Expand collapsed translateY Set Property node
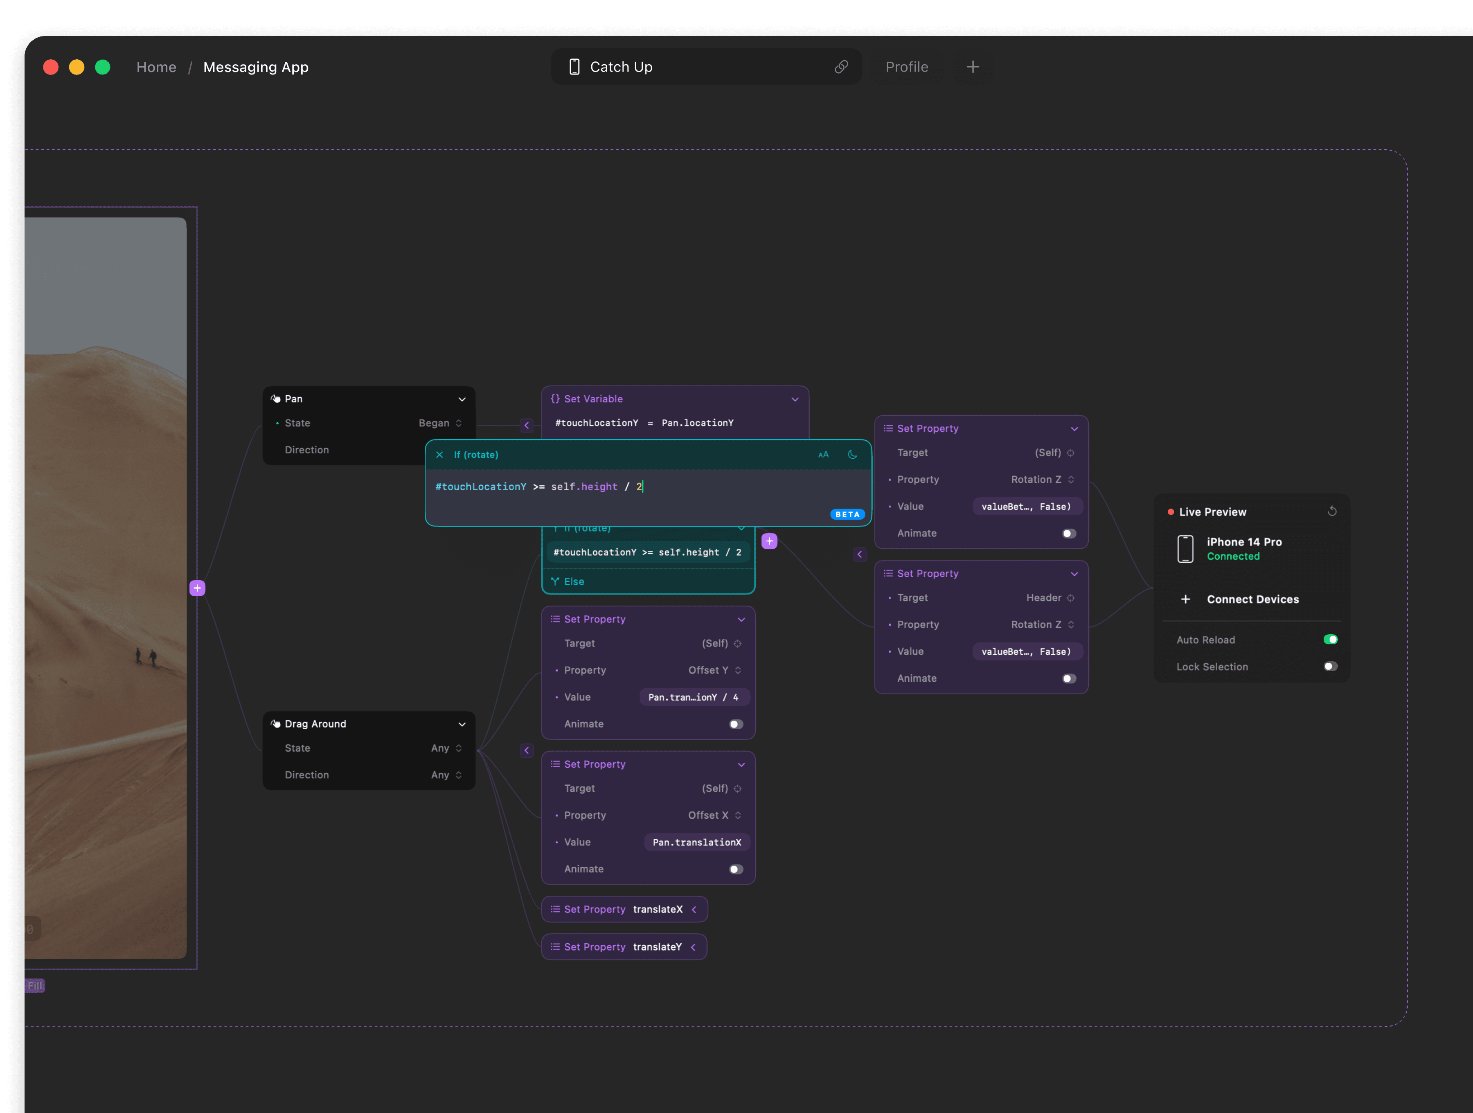Viewport: 1473px width, 1113px height. [693, 946]
